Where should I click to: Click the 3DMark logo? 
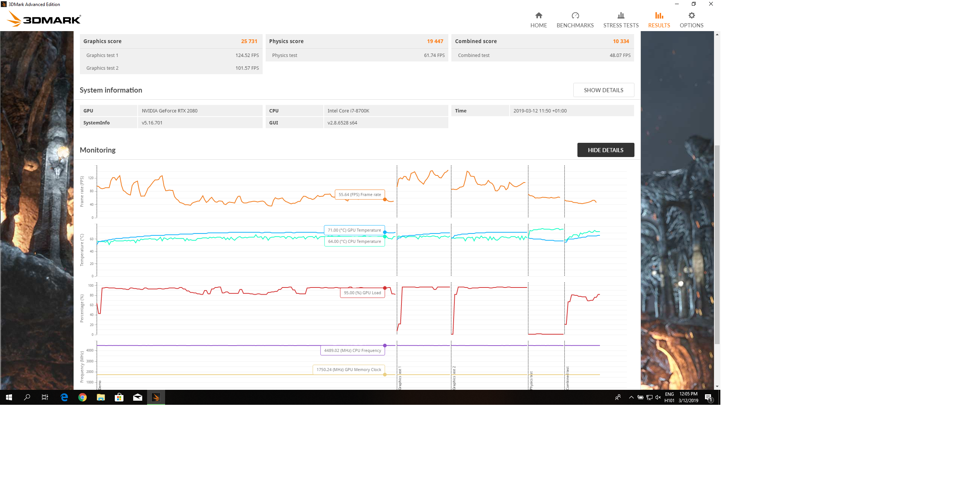[44, 19]
